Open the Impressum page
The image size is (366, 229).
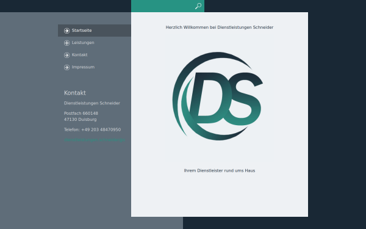[95, 67]
